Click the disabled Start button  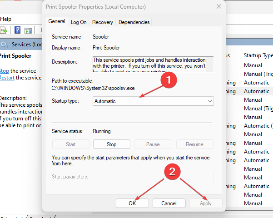pyautogui.click(x=71, y=144)
